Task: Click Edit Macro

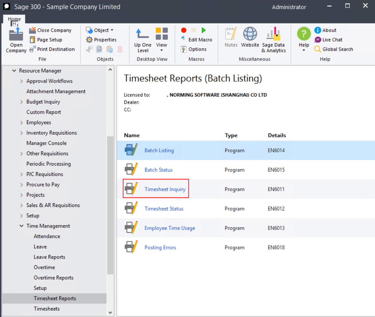Action: click(197, 40)
